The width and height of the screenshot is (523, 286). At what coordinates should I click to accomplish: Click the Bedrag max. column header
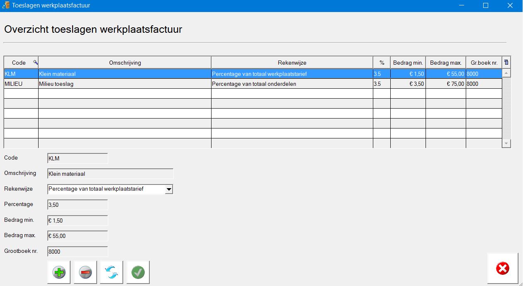point(445,63)
